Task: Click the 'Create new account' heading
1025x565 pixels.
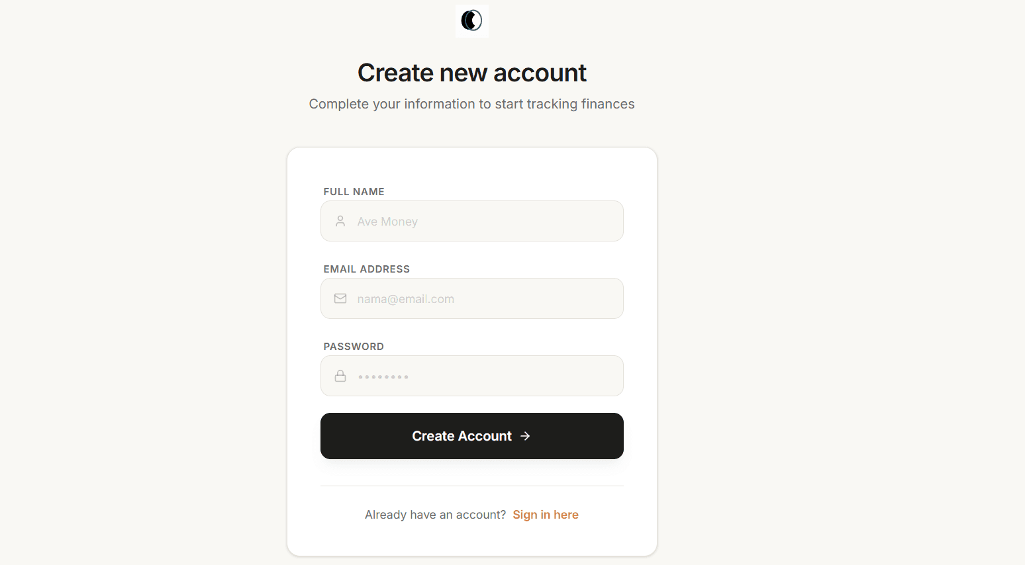Action: click(471, 73)
